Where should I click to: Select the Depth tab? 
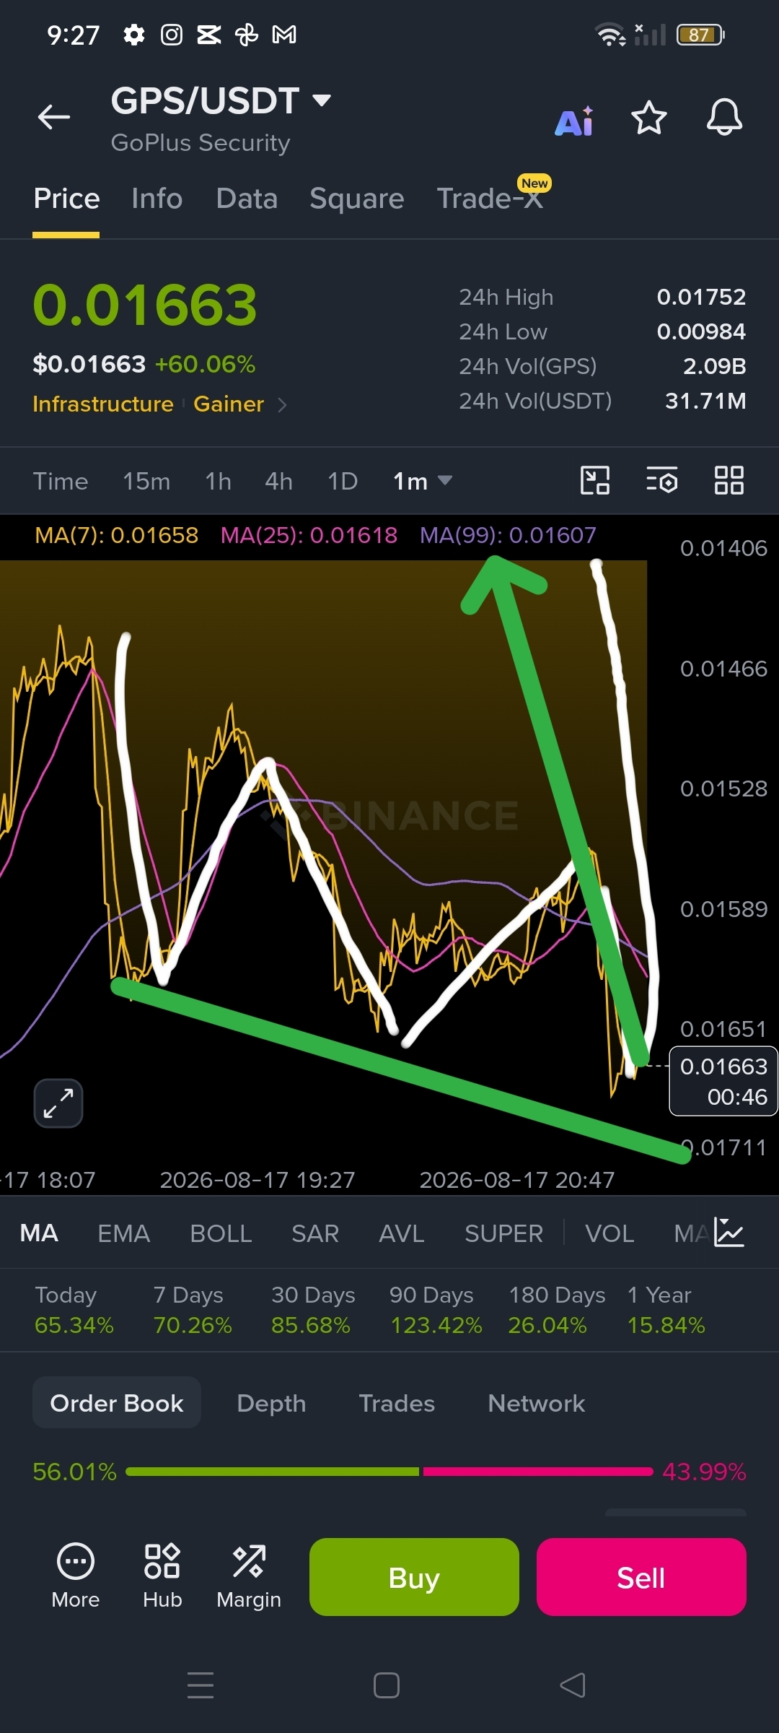click(271, 1403)
